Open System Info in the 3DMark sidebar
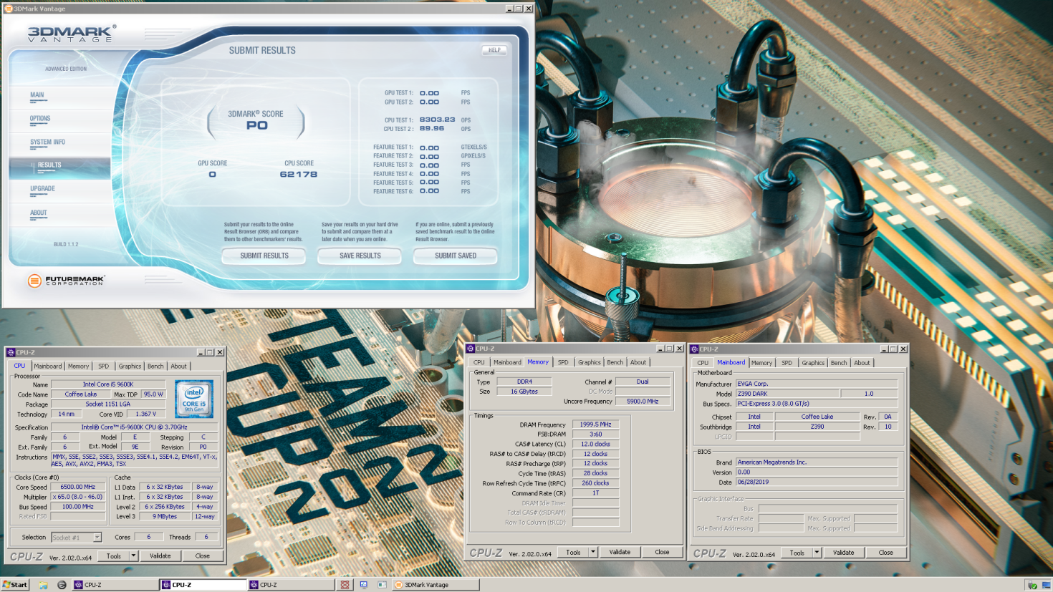 point(47,142)
